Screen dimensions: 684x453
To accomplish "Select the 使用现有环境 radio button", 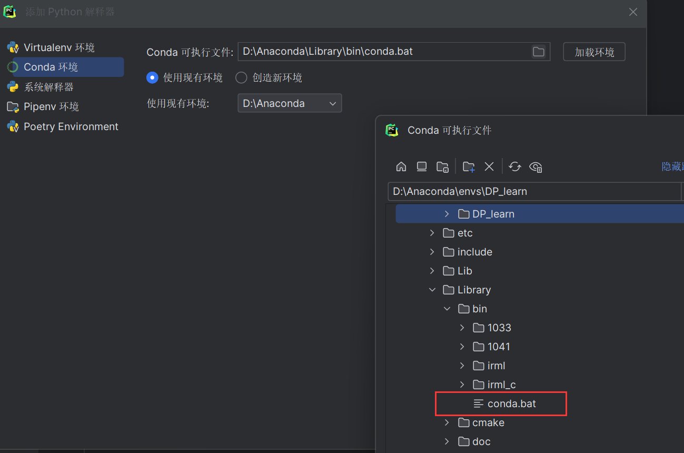I will click(x=152, y=77).
